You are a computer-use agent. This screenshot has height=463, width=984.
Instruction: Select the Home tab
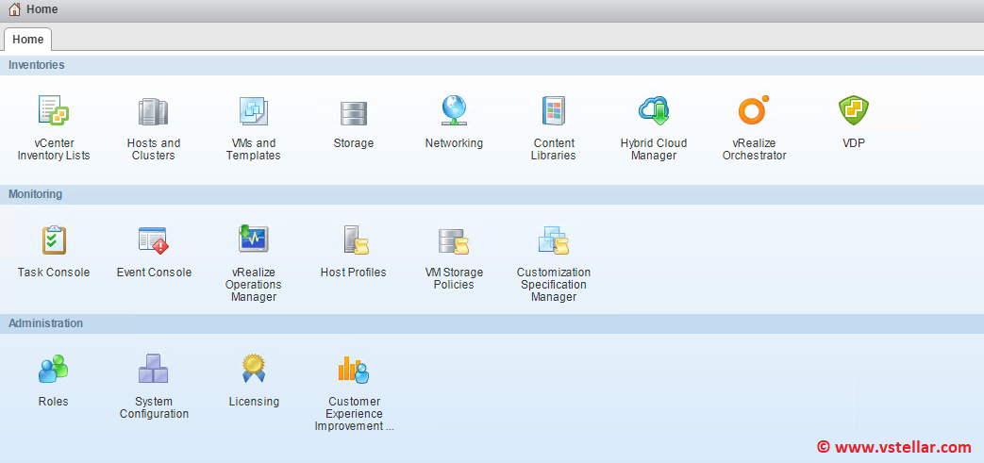point(27,40)
